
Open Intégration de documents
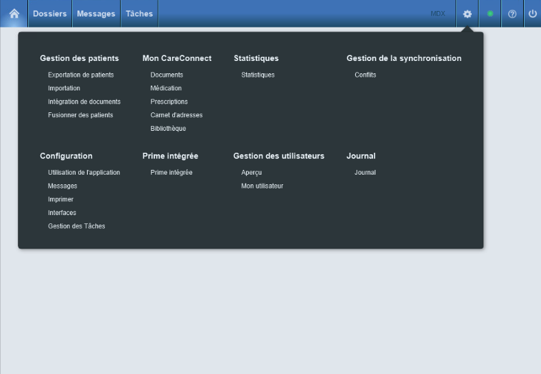(x=84, y=101)
